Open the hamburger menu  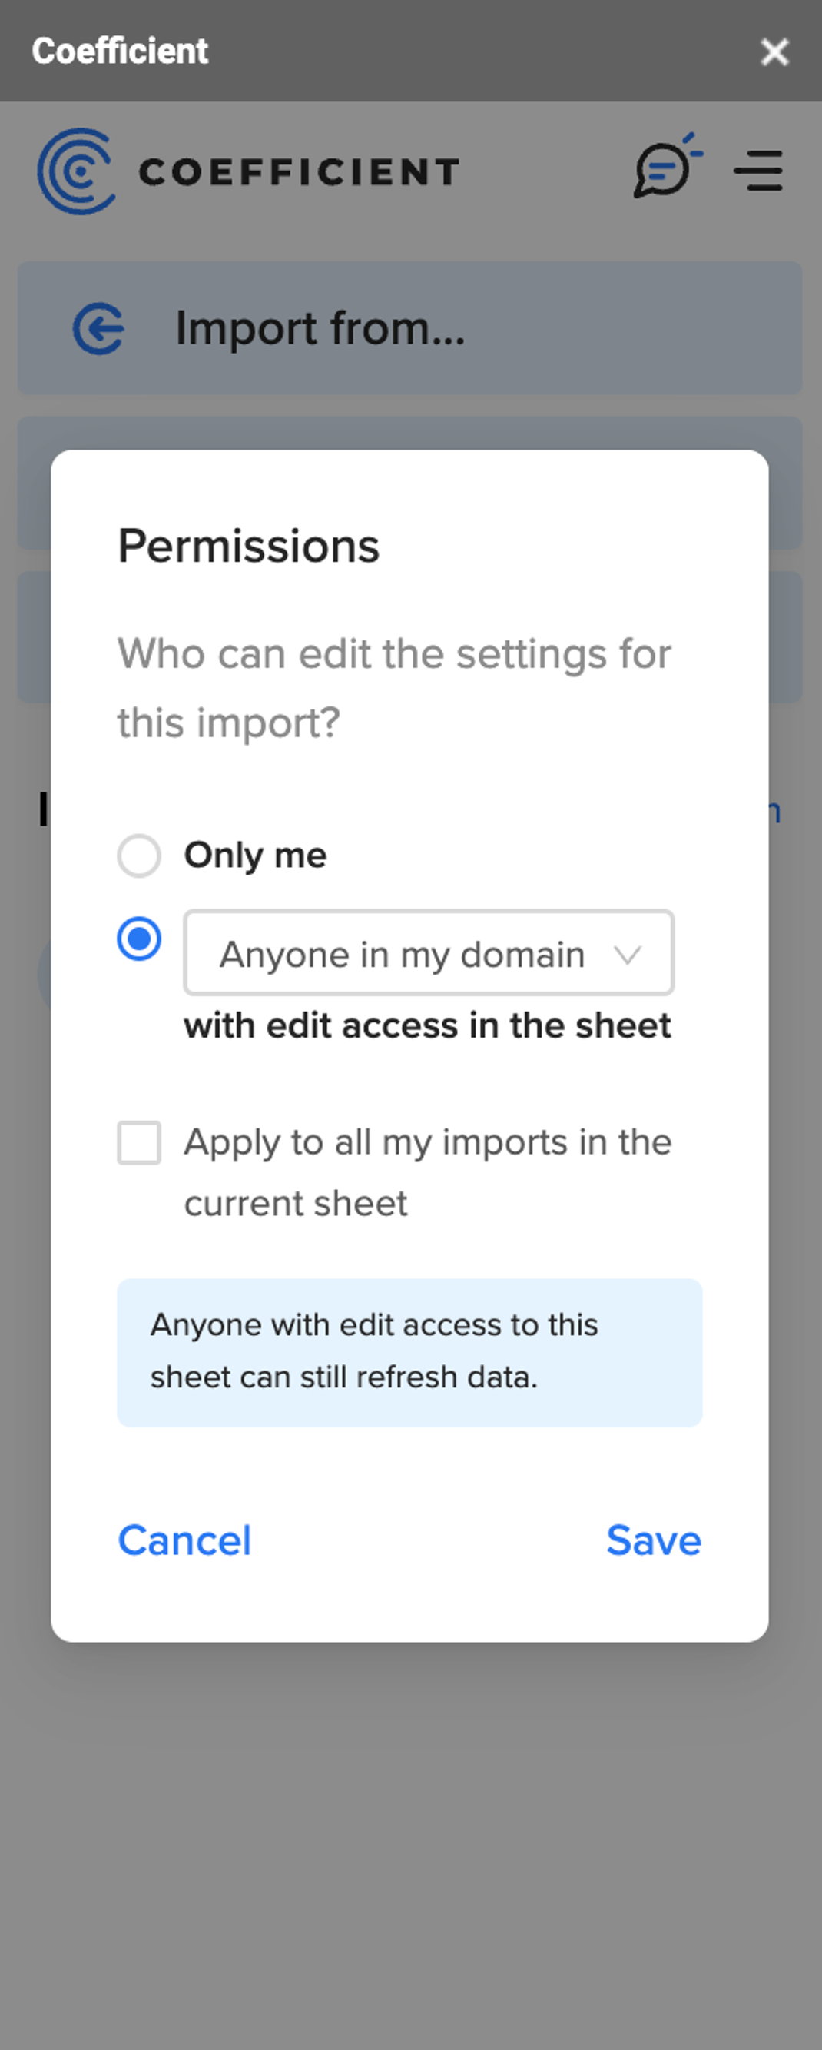tap(758, 171)
